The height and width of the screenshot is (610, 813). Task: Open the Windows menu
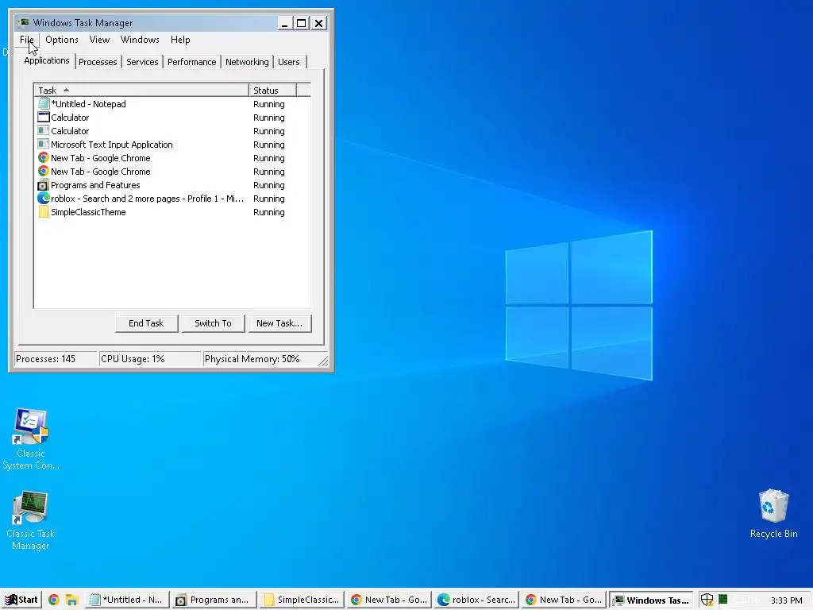pyautogui.click(x=140, y=40)
